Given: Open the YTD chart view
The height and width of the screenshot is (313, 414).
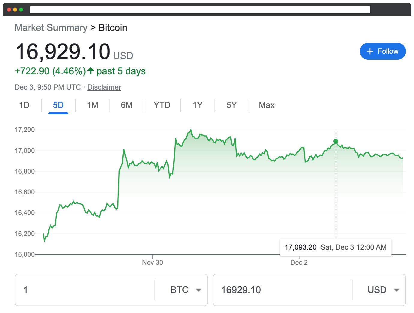Looking at the screenshot, I should pos(162,105).
